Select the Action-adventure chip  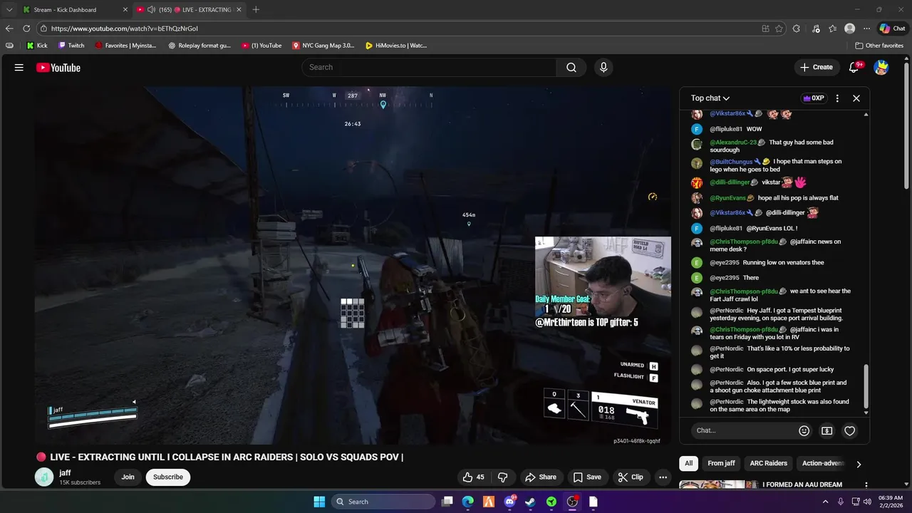click(823, 463)
